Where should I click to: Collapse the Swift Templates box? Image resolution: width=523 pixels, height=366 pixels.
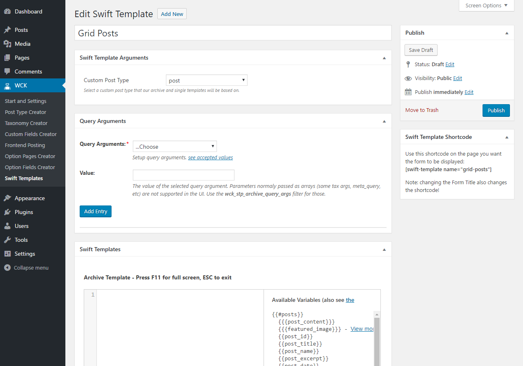(x=384, y=250)
